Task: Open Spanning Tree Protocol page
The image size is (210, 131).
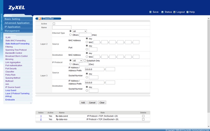Action: (x=16, y=50)
